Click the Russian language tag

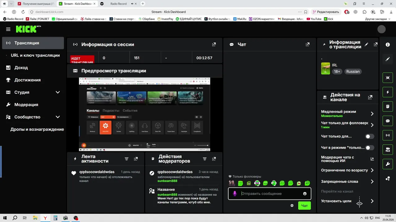(353, 72)
